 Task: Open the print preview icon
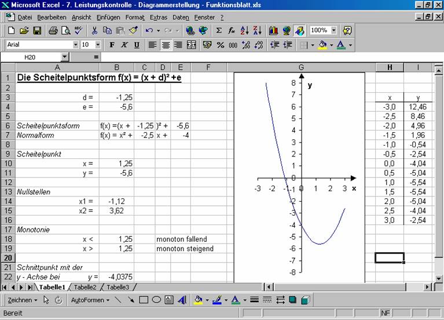tap(65, 30)
